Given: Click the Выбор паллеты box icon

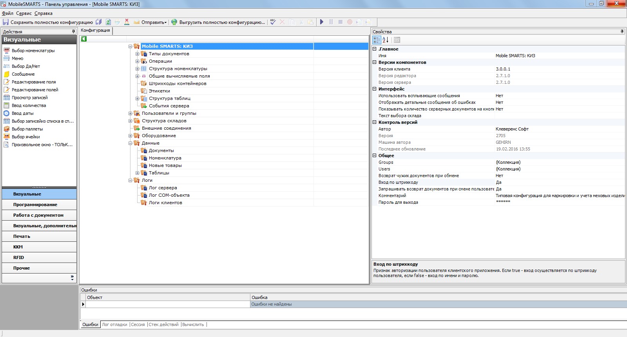Looking at the screenshot, I should click(7, 129).
